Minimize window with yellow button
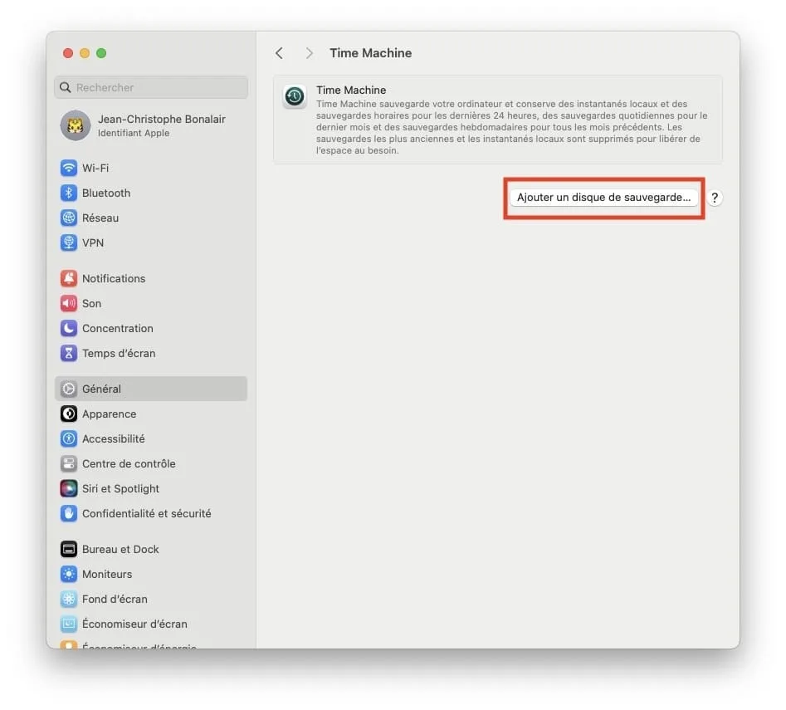The width and height of the screenshot is (786, 710). coord(85,53)
